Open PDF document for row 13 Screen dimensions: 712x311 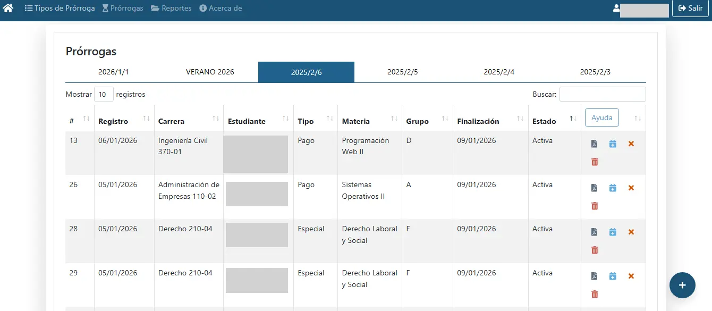point(595,144)
